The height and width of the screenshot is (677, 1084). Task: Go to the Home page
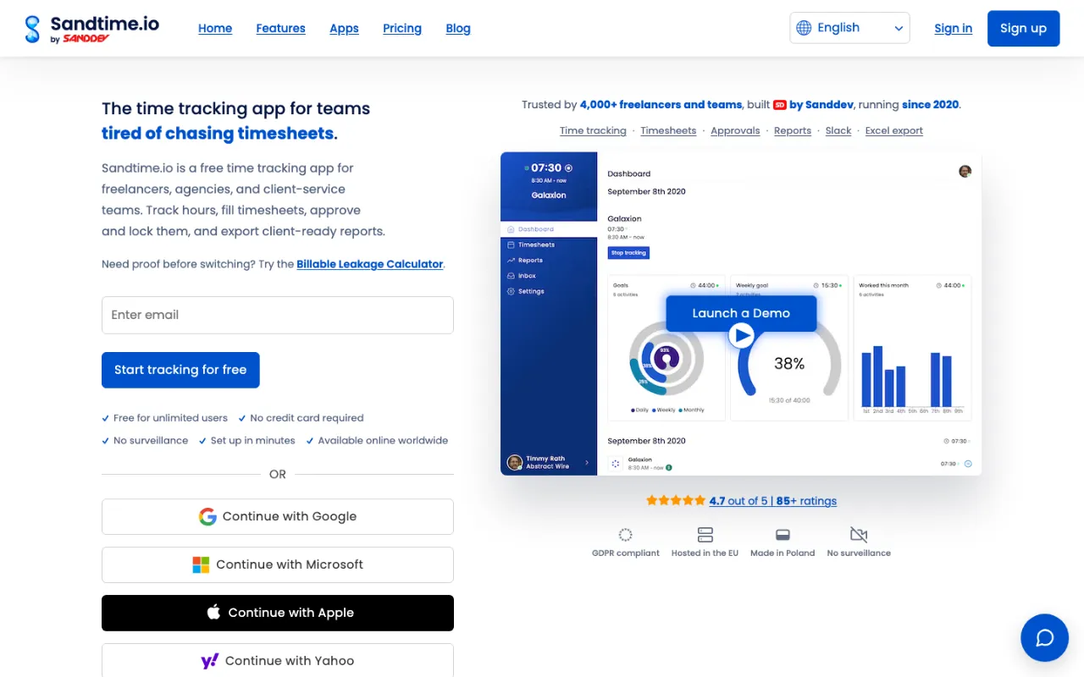(x=215, y=29)
